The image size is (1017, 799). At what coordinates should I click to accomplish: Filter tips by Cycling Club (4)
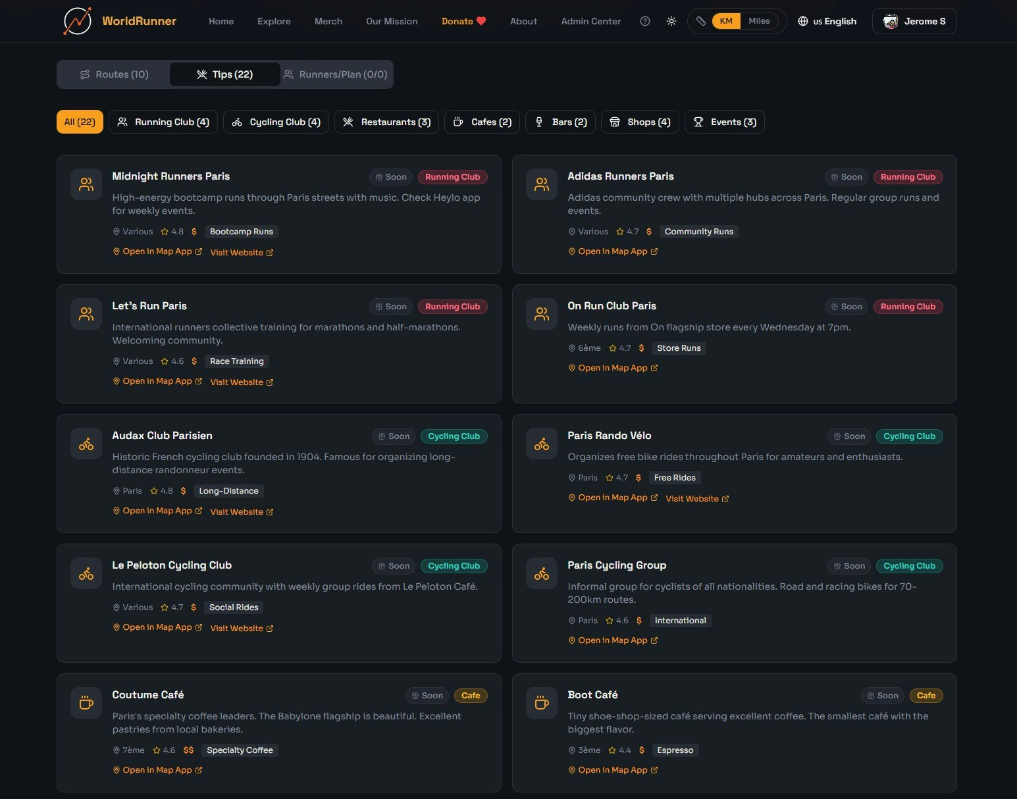click(276, 122)
